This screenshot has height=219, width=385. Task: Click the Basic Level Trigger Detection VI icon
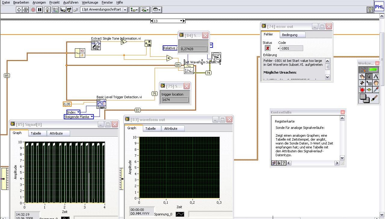point(101,104)
